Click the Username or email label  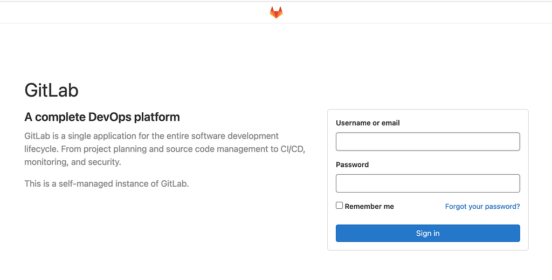coord(368,123)
